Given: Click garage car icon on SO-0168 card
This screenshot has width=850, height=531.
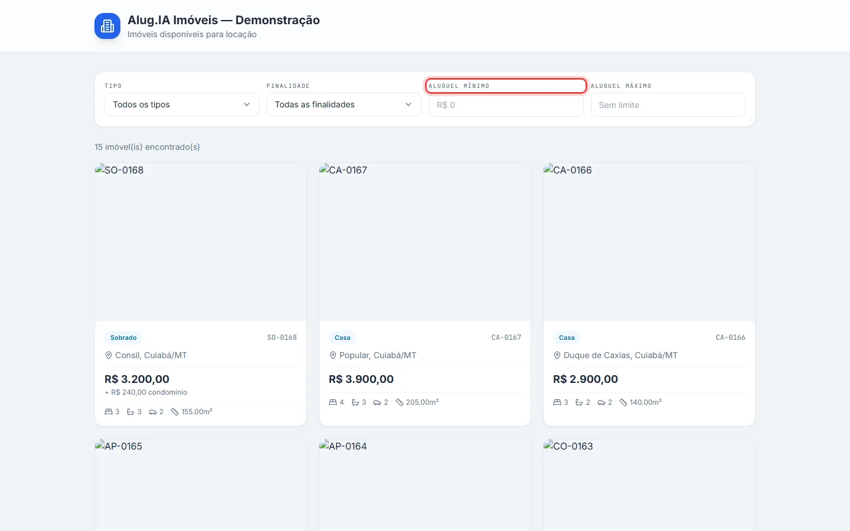Looking at the screenshot, I should point(153,412).
